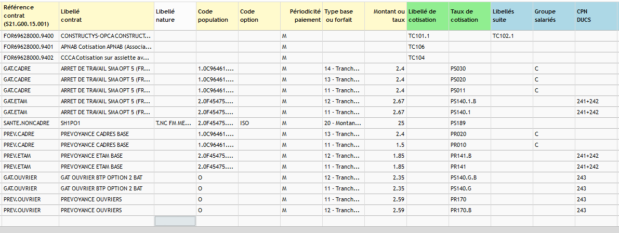Select the TC102.1 Libellés suite cell

point(512,36)
